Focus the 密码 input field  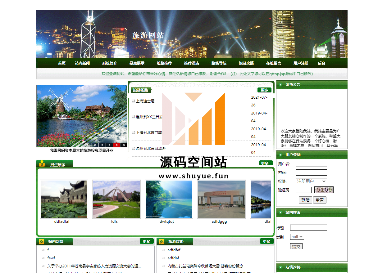312,172
